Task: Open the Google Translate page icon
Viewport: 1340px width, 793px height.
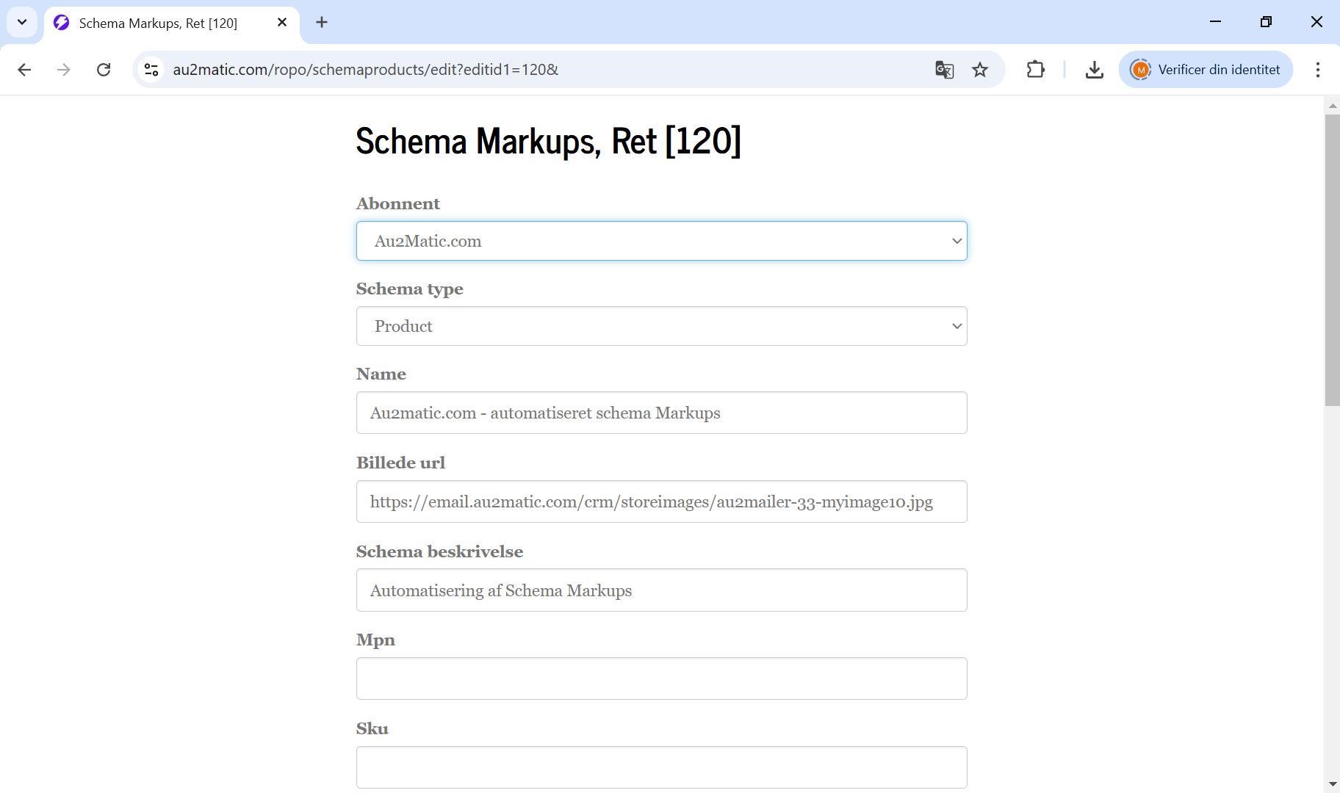Action: pyautogui.click(x=944, y=70)
